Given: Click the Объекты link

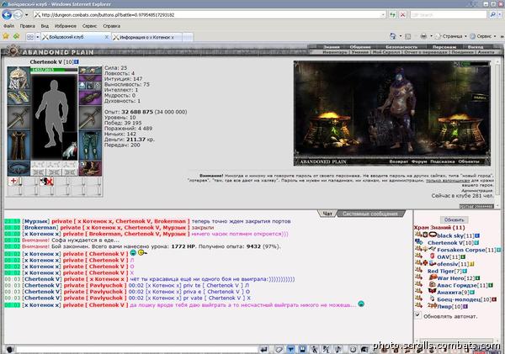Looking at the screenshot, I should (469, 161).
